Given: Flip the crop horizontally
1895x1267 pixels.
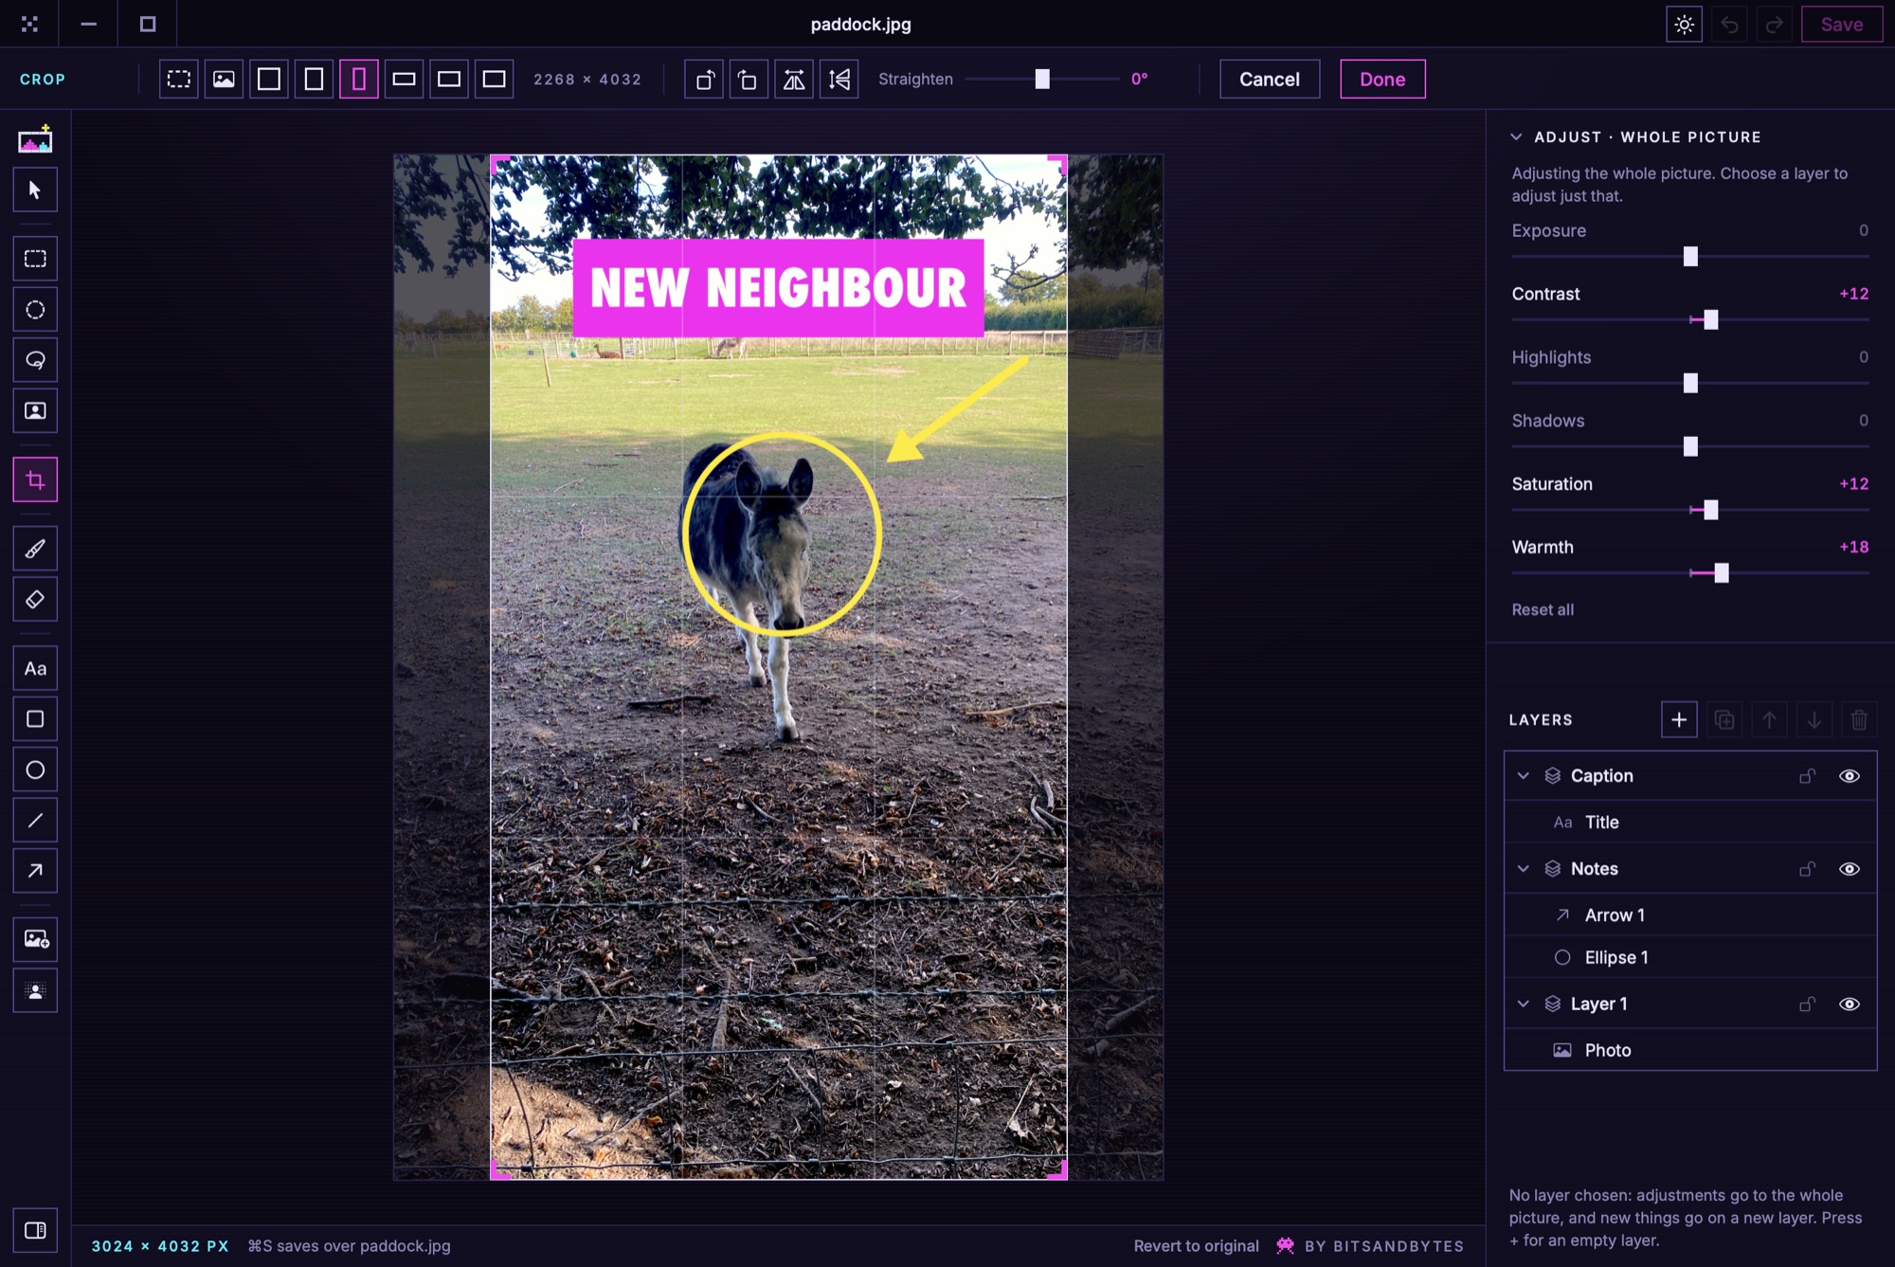Looking at the screenshot, I should [x=794, y=80].
